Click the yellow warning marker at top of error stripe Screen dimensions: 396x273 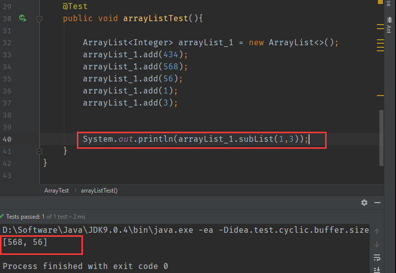pyautogui.click(x=380, y=2)
